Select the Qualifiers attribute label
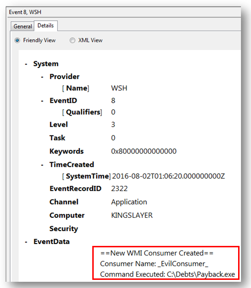Image resolution: width=251 pixels, height=288 pixels. (82, 112)
